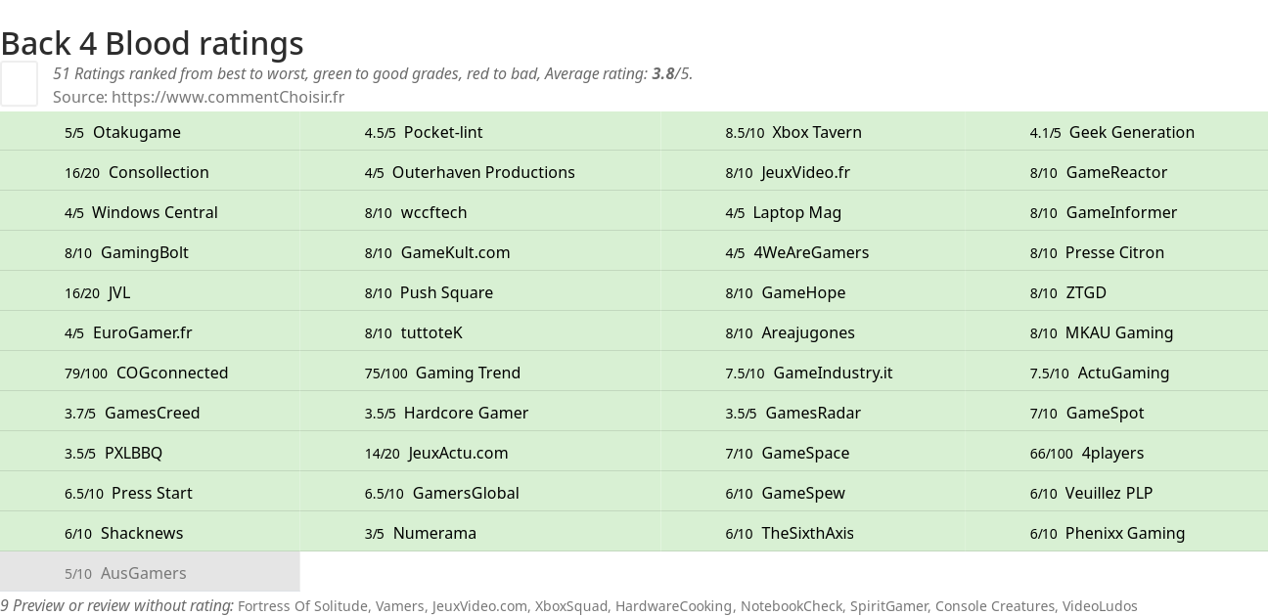
Task: Click the wccftech rating
Action: point(480,212)
